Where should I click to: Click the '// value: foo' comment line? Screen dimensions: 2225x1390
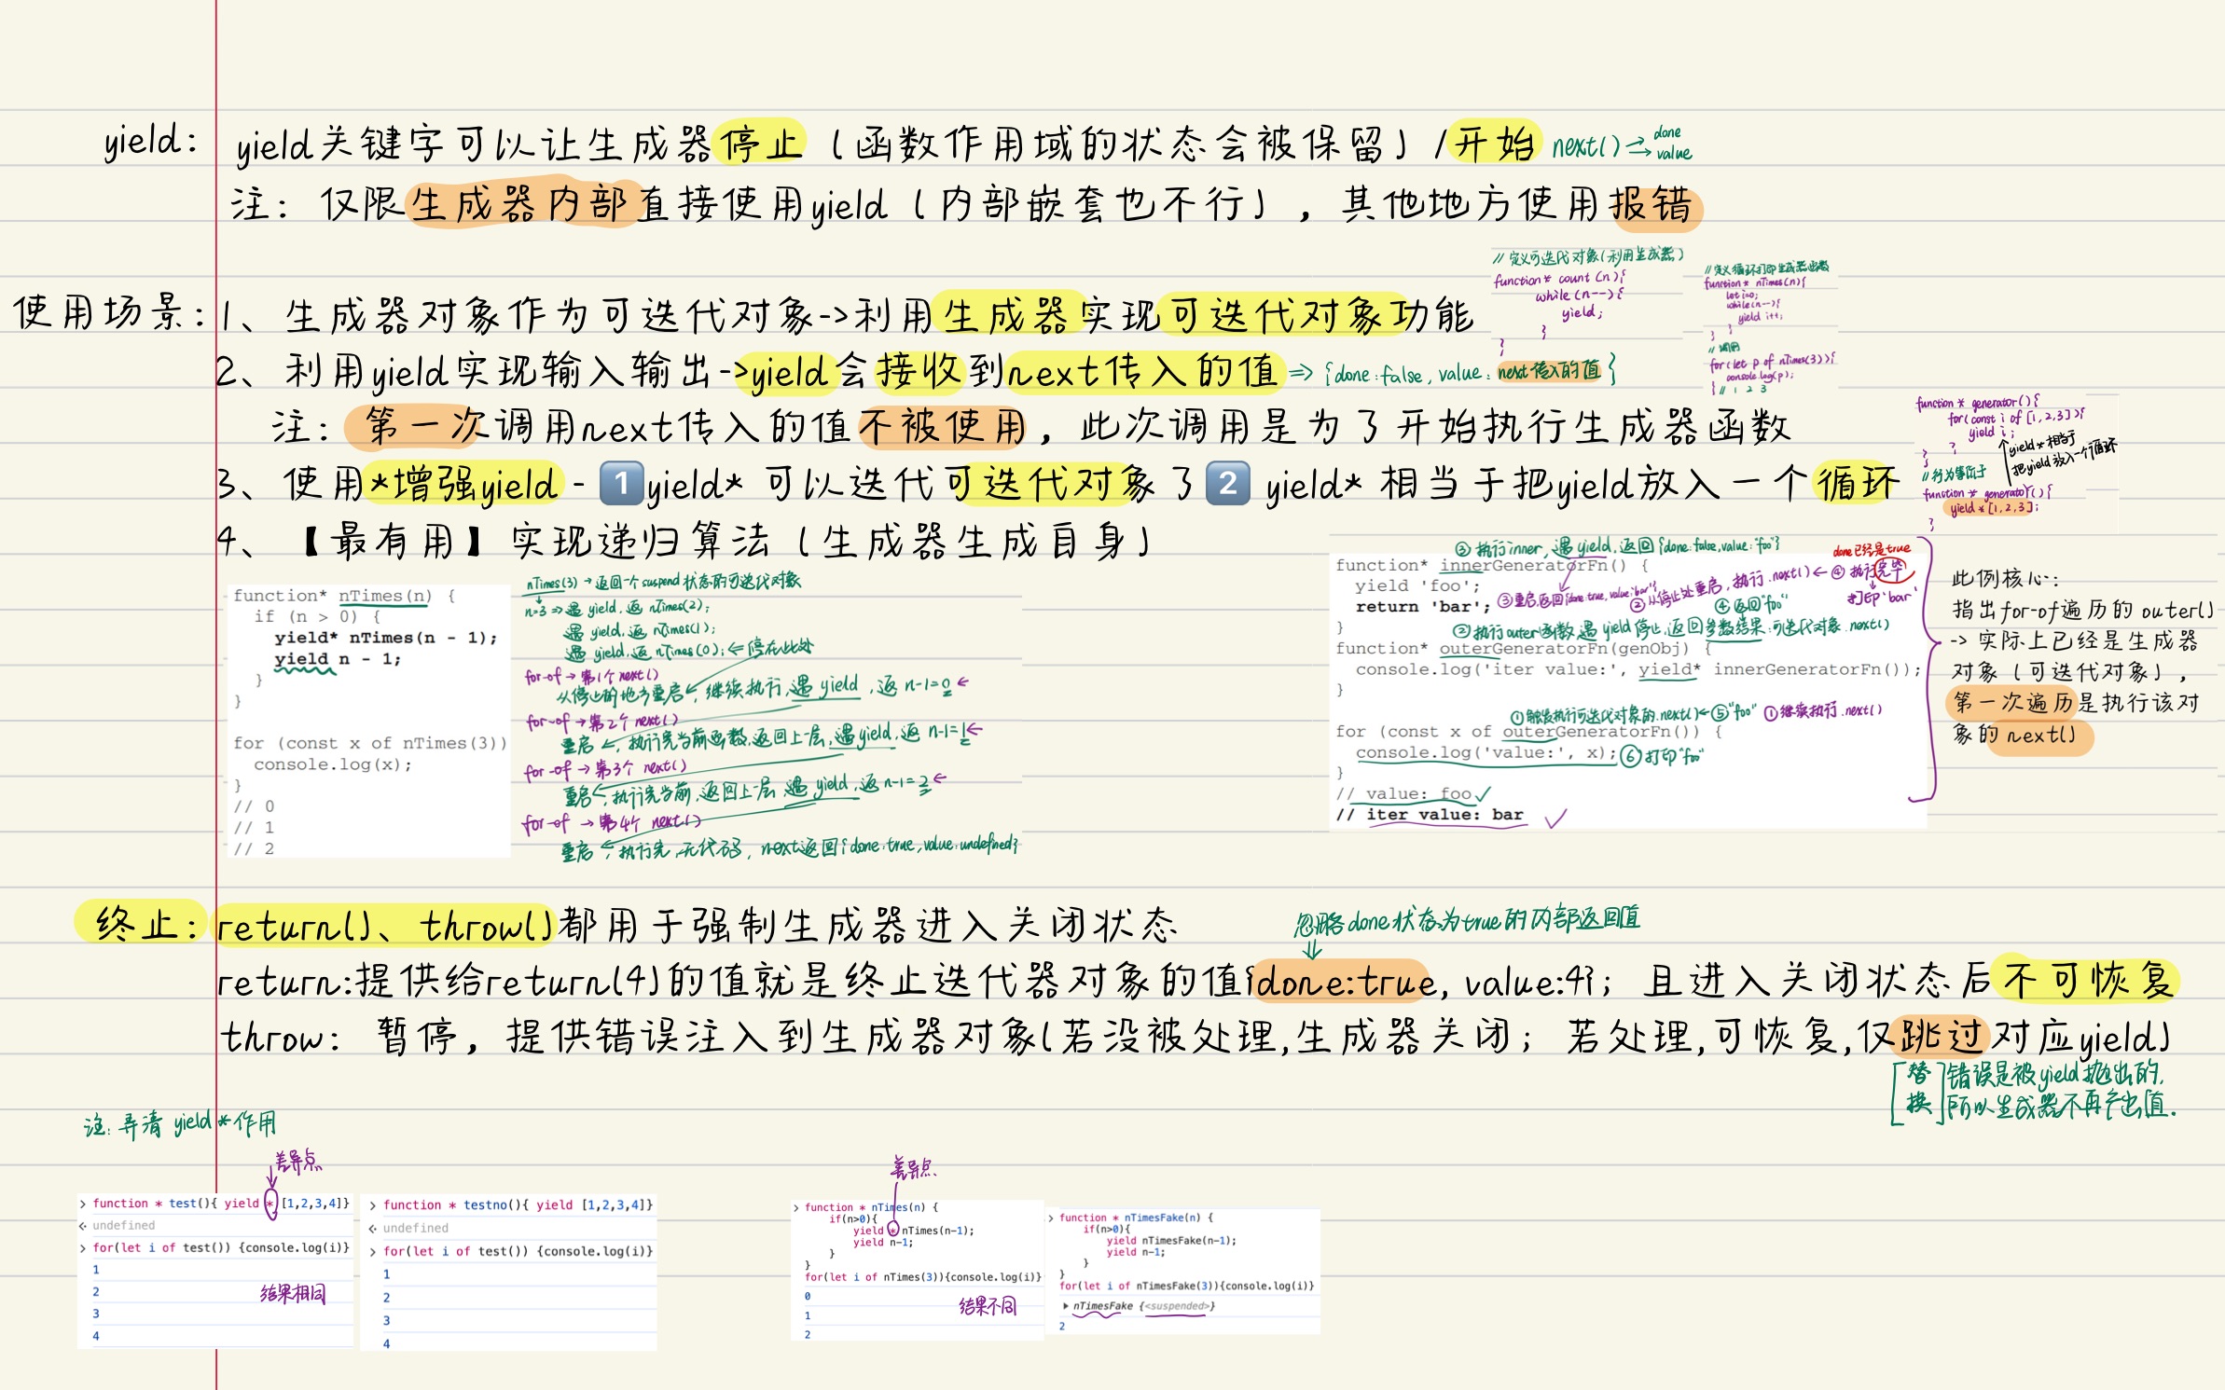tap(1403, 794)
